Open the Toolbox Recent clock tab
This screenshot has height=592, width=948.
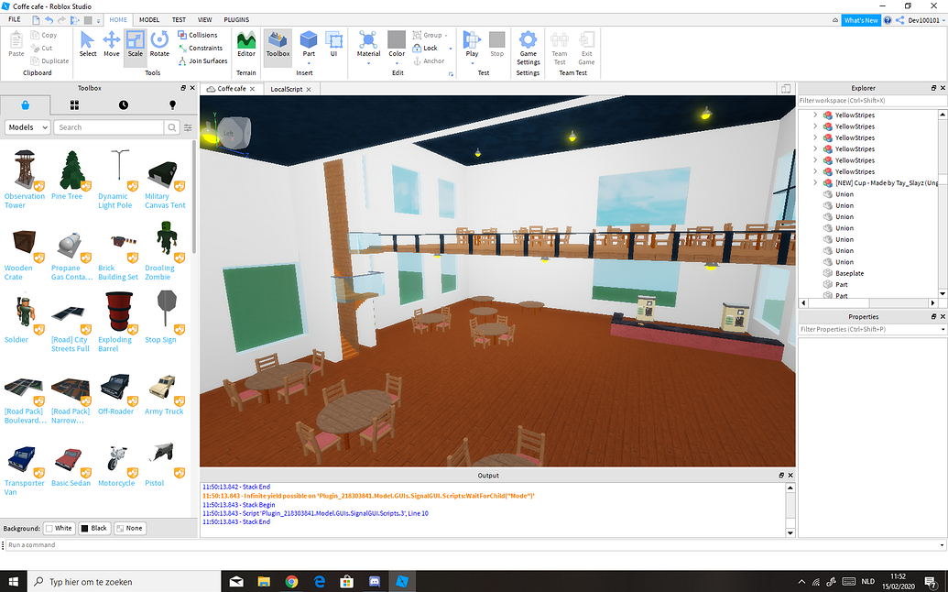[124, 105]
